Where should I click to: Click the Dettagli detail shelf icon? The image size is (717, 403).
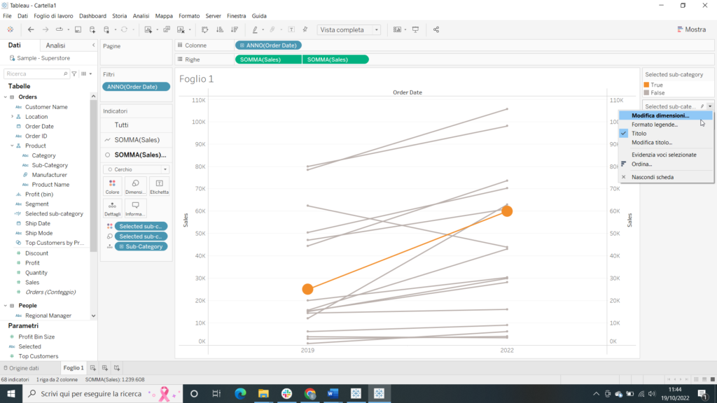point(112,206)
